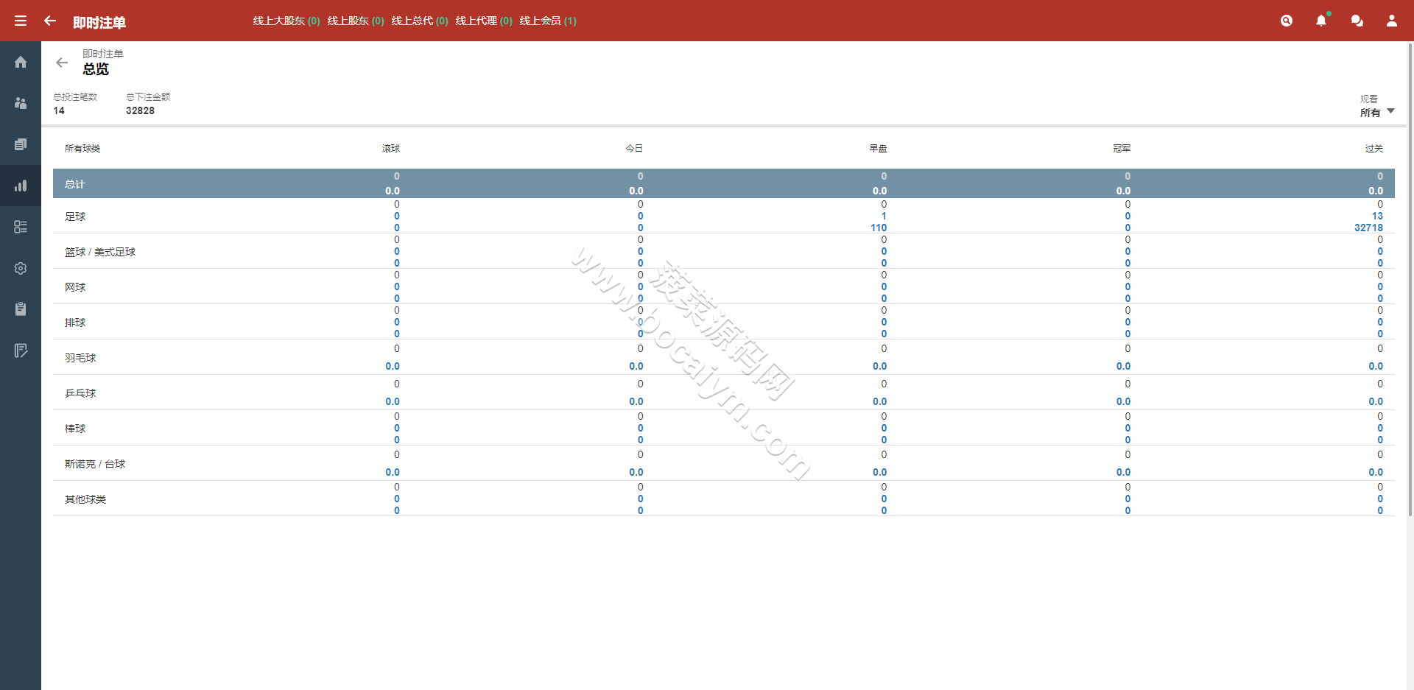The image size is (1414, 690).
Task: Select the 排球 row label
Action: [75, 323]
